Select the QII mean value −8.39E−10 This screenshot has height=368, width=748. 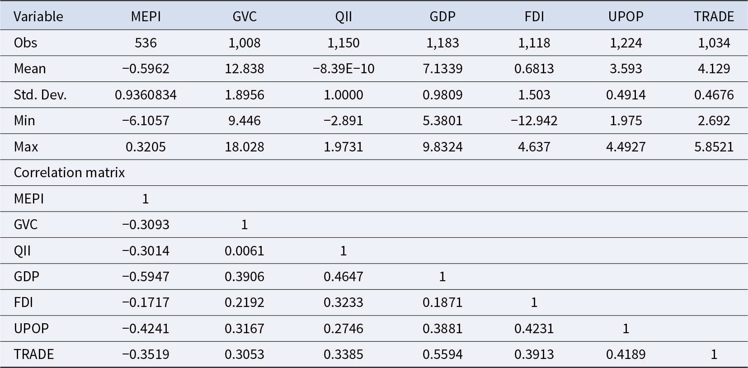(343, 69)
